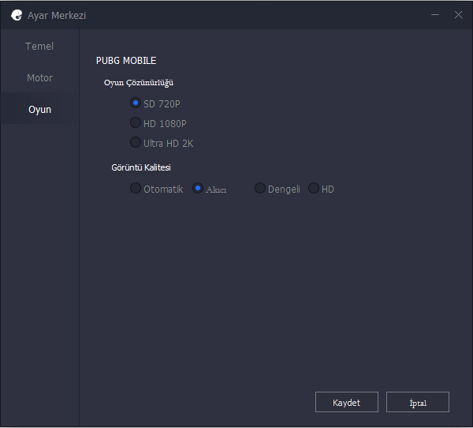Save settings with Kaydet button
The width and height of the screenshot is (473, 428).
pyautogui.click(x=347, y=402)
